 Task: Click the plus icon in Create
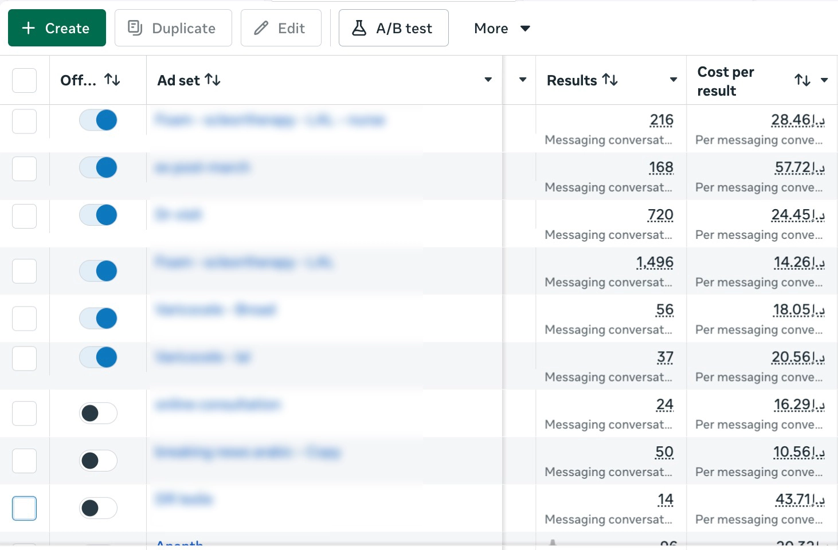coord(29,28)
